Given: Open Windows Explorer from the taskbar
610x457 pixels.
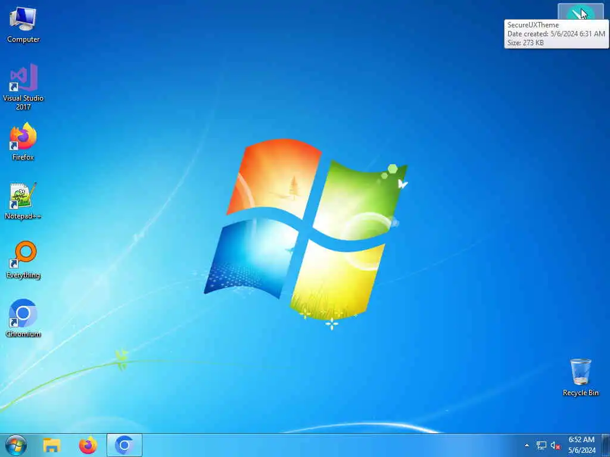Looking at the screenshot, I should (x=52, y=445).
